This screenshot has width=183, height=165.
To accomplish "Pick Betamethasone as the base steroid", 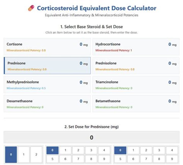I will tap(136, 104).
